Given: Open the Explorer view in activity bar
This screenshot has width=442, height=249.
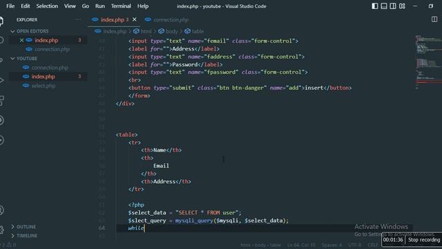Looking at the screenshot, I should click(x=1, y=21).
